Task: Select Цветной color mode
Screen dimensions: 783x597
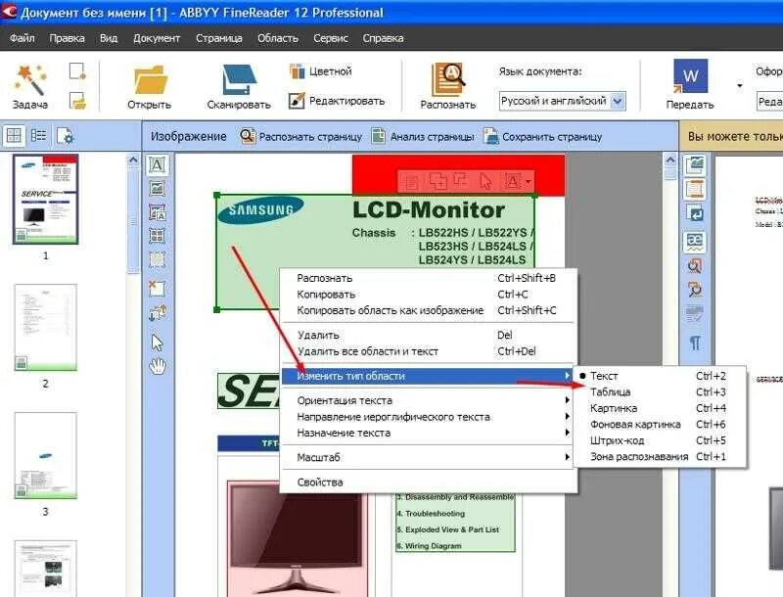Action: coord(321,71)
